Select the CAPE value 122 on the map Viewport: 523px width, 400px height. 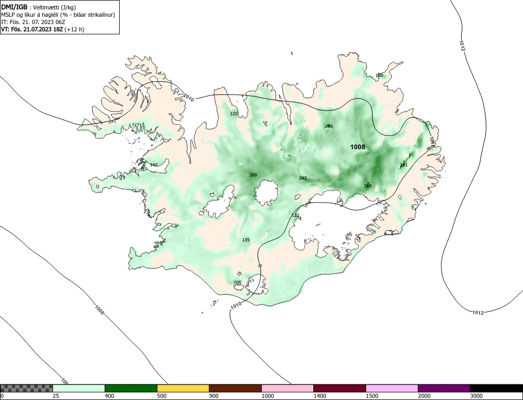click(x=295, y=215)
